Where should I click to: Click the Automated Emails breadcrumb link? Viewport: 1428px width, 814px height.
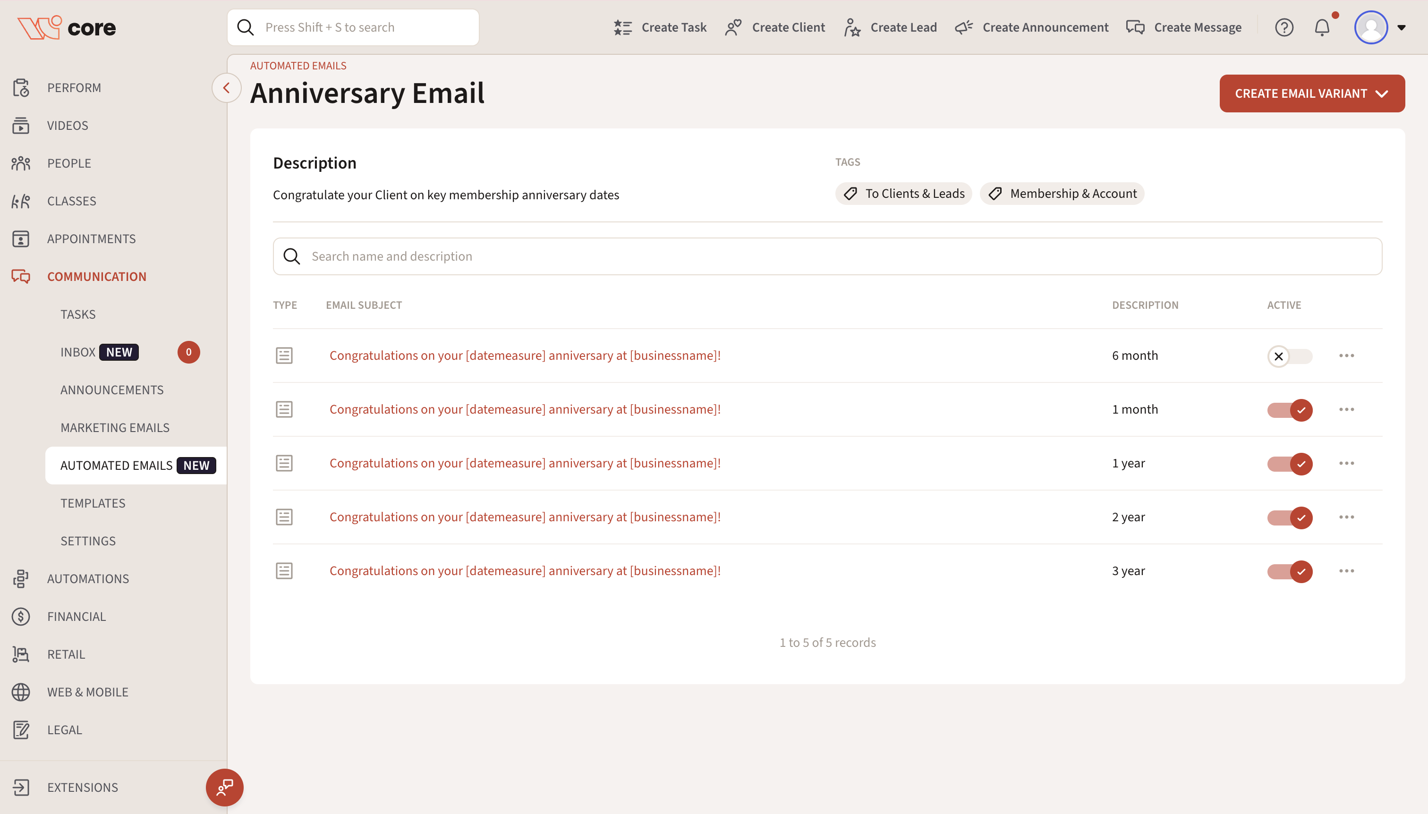[298, 66]
